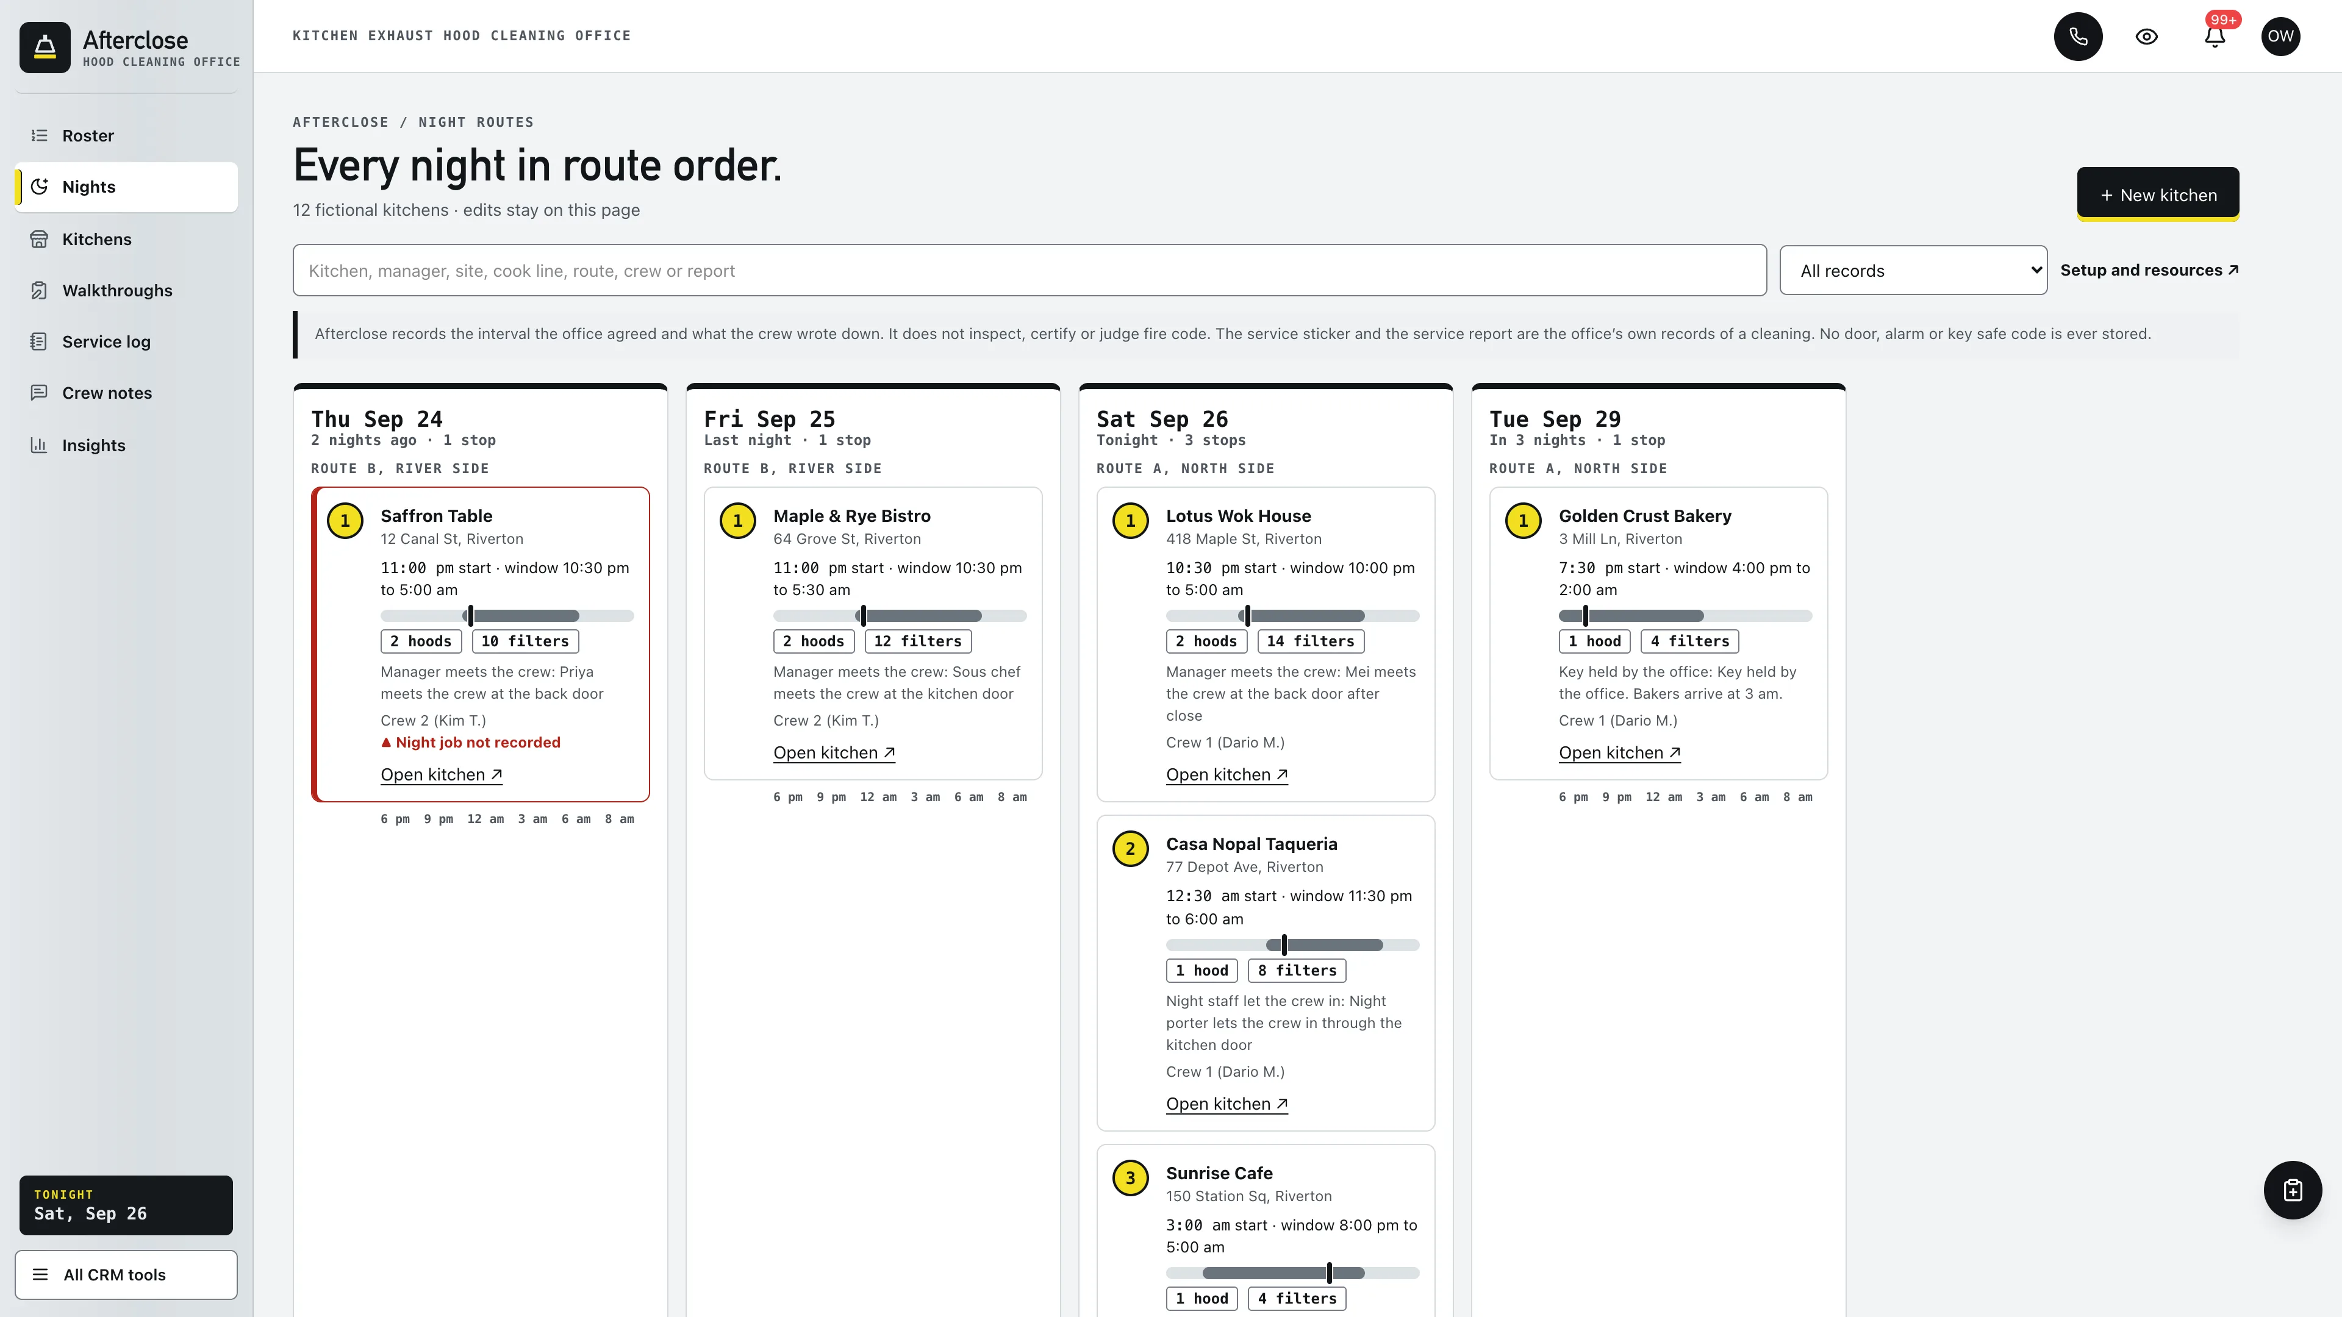2342x1317 pixels.
Task: Click the Service log icon in sidebar
Action: coord(39,341)
